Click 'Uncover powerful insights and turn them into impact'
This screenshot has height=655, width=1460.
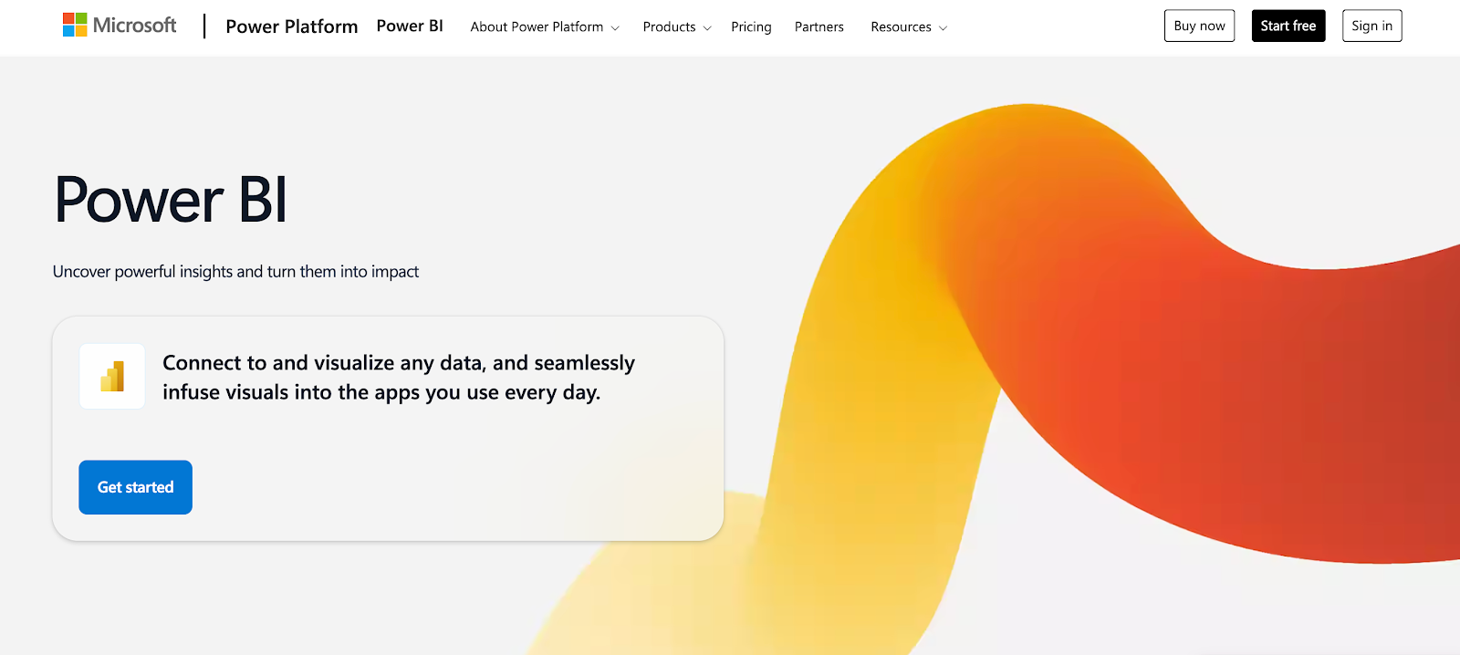[x=235, y=272]
